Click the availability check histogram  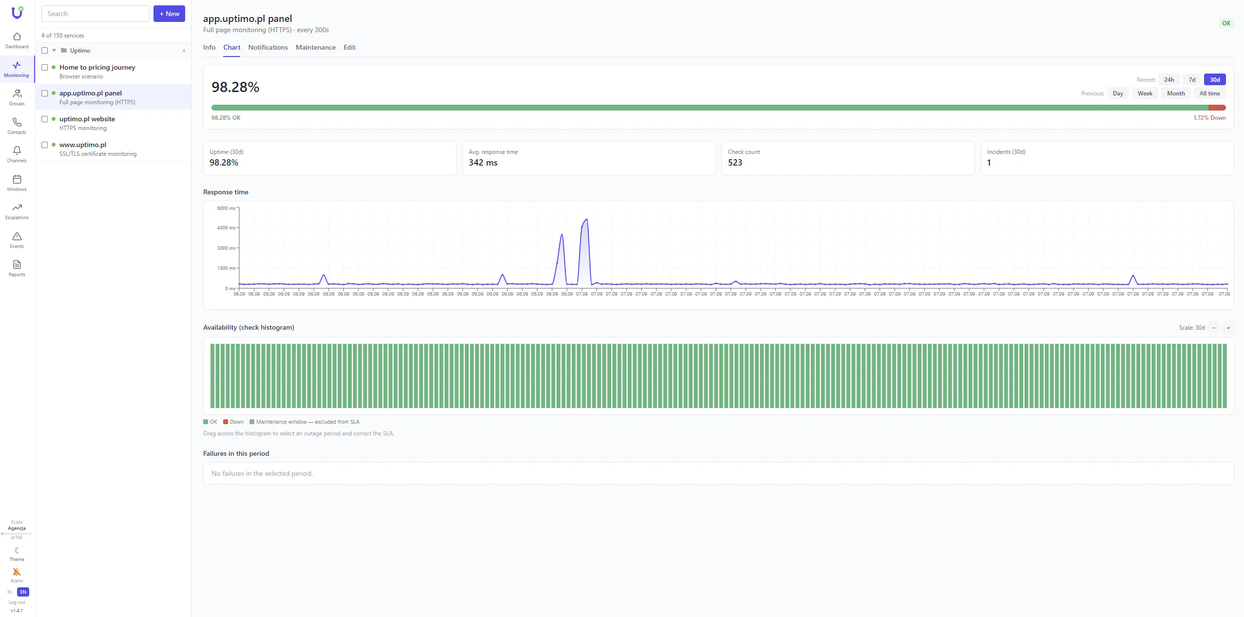[719, 376]
